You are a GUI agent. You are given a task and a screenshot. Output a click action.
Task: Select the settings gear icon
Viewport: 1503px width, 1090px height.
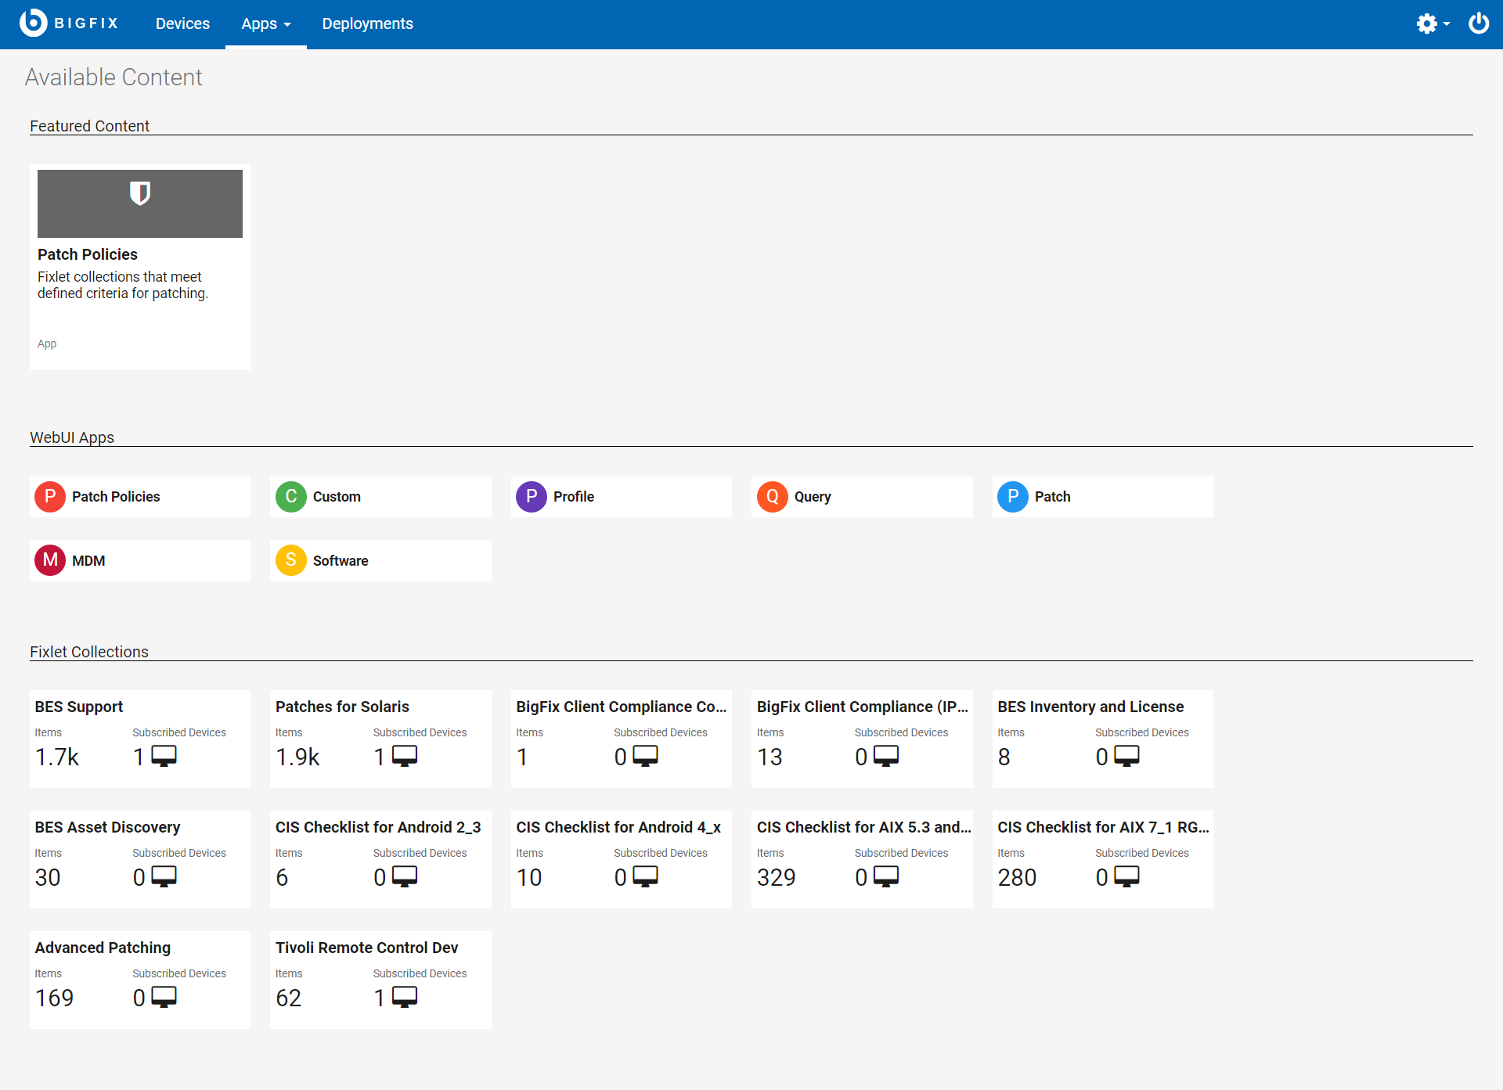coord(1427,23)
